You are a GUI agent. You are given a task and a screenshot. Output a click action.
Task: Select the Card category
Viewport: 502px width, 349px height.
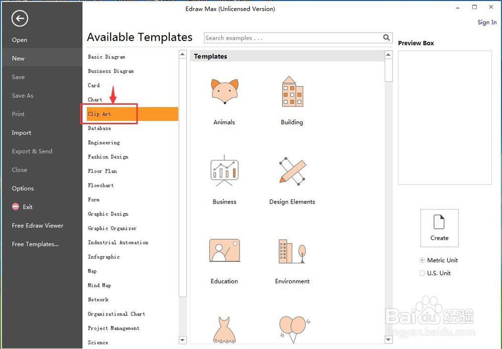coord(94,85)
